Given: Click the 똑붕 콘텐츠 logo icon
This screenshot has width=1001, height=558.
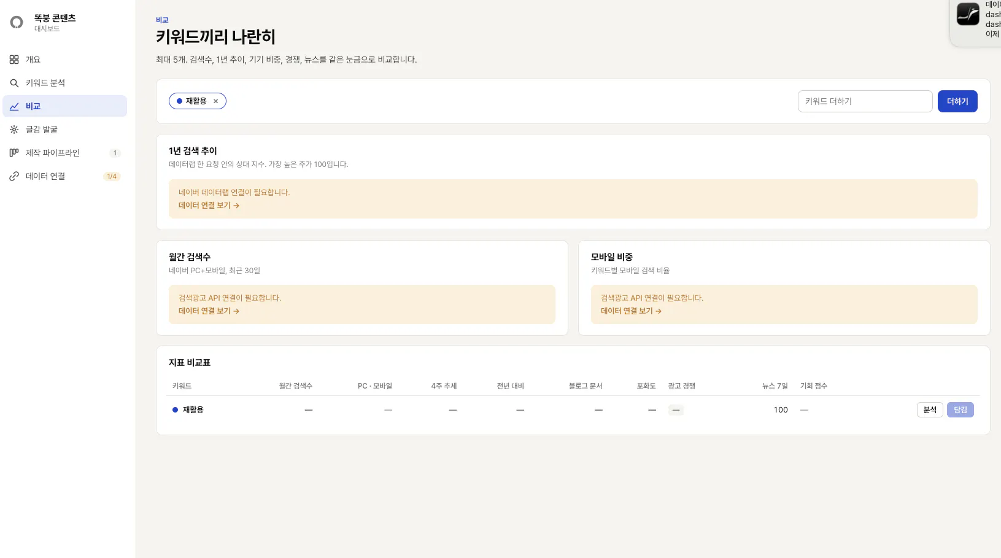Looking at the screenshot, I should (x=17, y=23).
